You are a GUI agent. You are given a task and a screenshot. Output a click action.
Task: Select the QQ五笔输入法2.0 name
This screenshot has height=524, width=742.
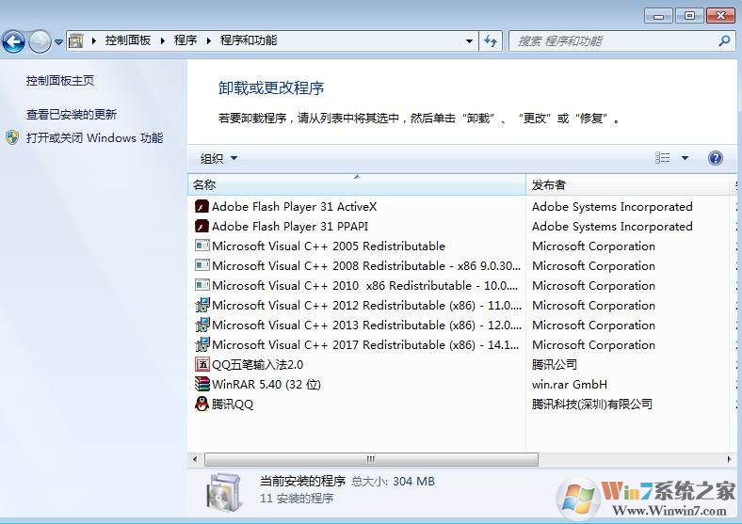pyautogui.click(x=257, y=365)
